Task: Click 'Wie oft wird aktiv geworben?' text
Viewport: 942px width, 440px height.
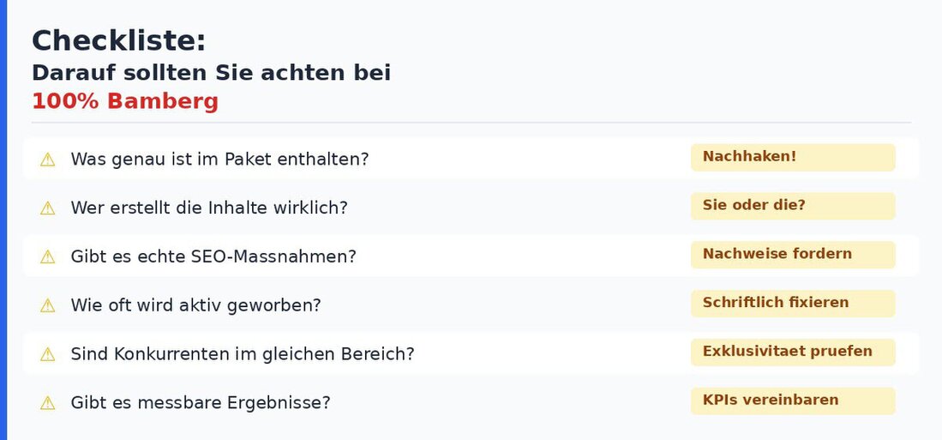Action: pyautogui.click(x=195, y=305)
